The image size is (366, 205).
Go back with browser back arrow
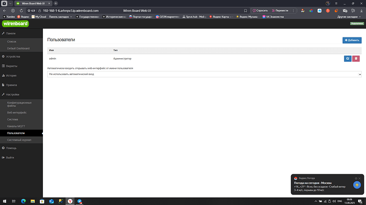[x=4, y=11]
